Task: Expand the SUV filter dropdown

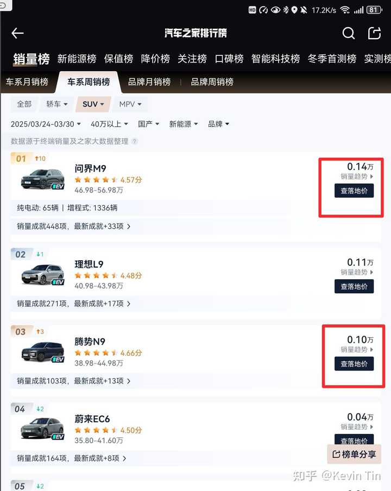Action: [x=93, y=104]
